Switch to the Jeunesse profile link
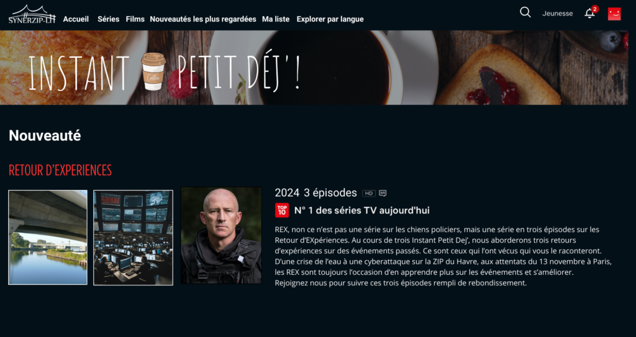Screen dimensions: 636x337 click(x=557, y=14)
